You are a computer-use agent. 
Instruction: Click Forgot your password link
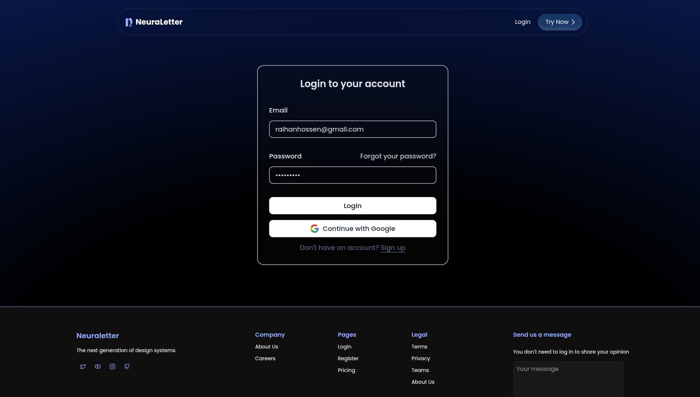[x=398, y=156]
